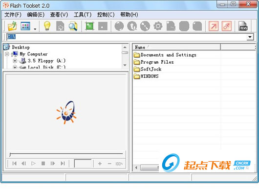The width and height of the screenshot is (259, 191).
Task: Click the gray disc-shaped toolbar icon
Action: (145, 26)
